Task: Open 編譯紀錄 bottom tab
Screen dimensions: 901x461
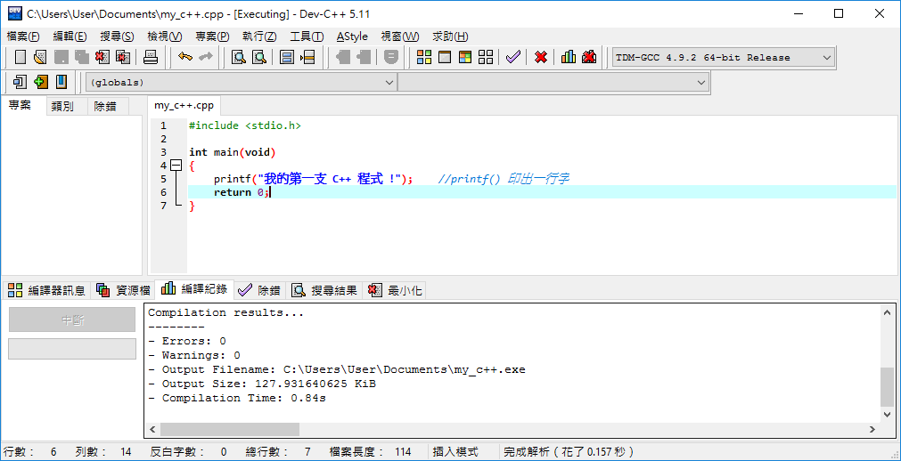Action: coord(195,289)
